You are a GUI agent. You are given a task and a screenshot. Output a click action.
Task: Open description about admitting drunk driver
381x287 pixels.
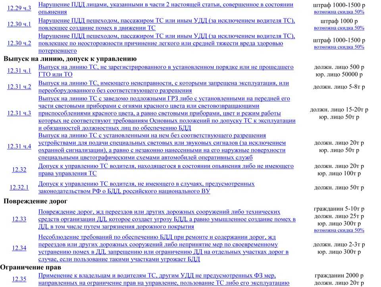point(166,170)
